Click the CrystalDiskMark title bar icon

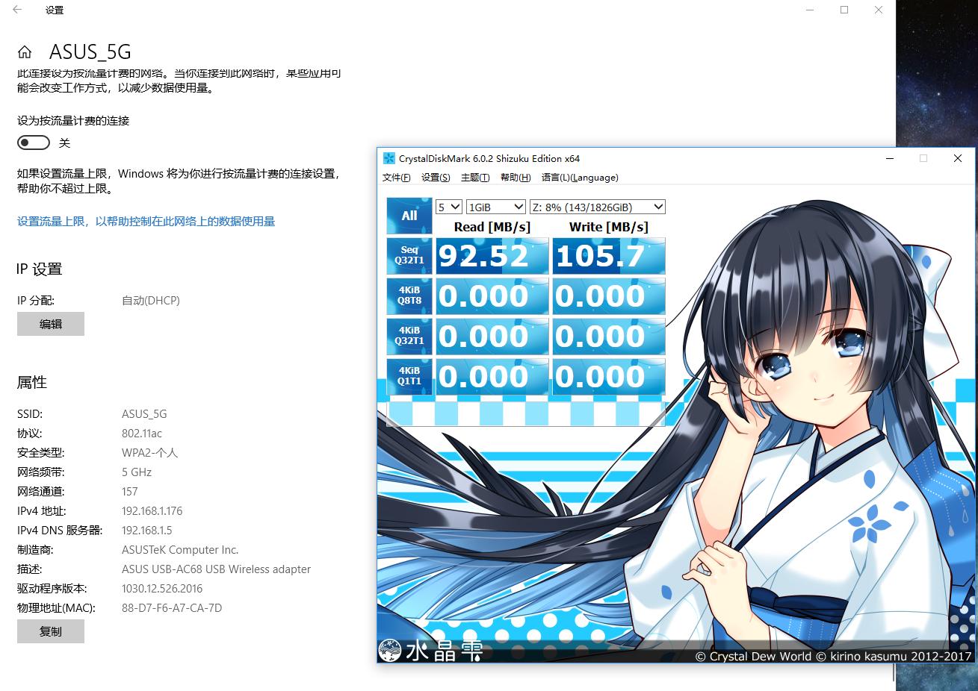388,158
